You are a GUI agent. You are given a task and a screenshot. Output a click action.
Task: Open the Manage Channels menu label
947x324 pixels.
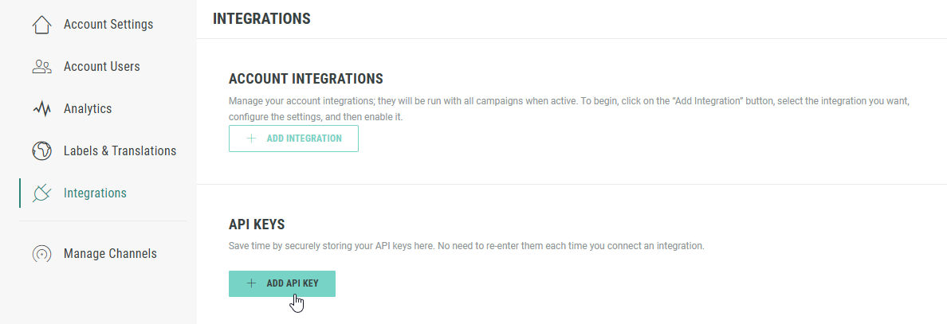coord(110,254)
